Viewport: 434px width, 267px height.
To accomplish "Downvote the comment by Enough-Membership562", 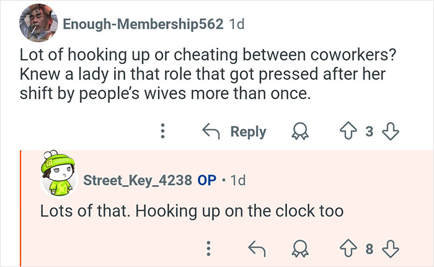I will pos(391,132).
